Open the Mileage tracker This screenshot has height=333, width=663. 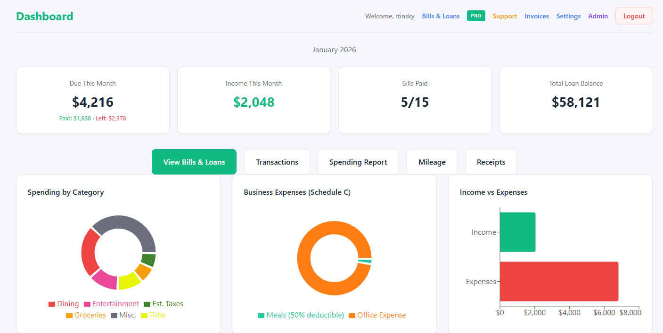[x=432, y=161]
